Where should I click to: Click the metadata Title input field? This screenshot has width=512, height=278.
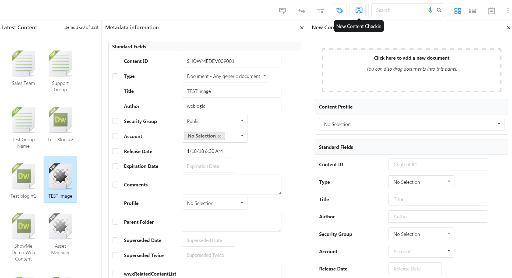point(231,91)
